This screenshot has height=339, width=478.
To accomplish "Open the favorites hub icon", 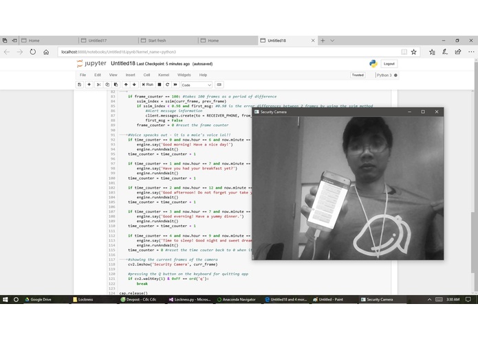I will (432, 52).
